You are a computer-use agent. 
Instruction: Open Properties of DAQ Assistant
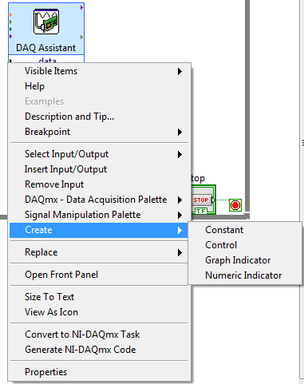(x=99, y=372)
